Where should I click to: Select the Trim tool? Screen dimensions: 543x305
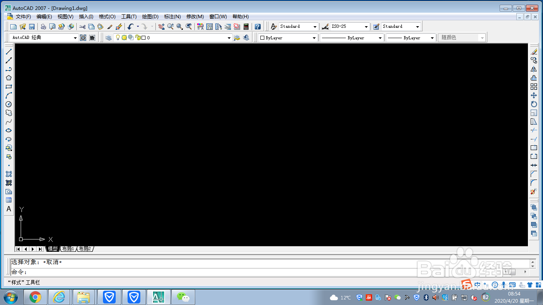coord(534,130)
